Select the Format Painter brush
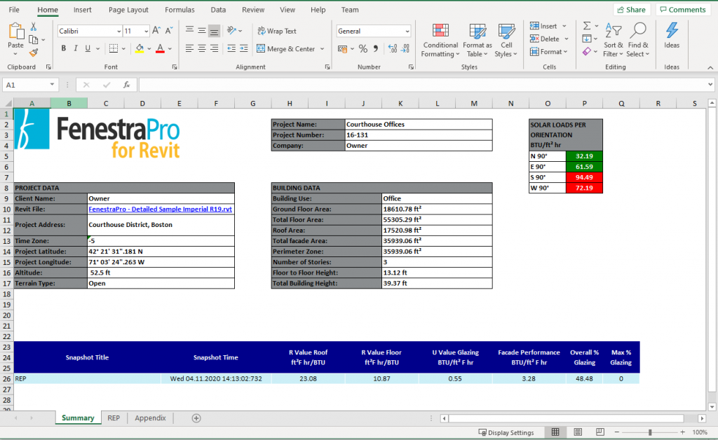 tap(34, 53)
